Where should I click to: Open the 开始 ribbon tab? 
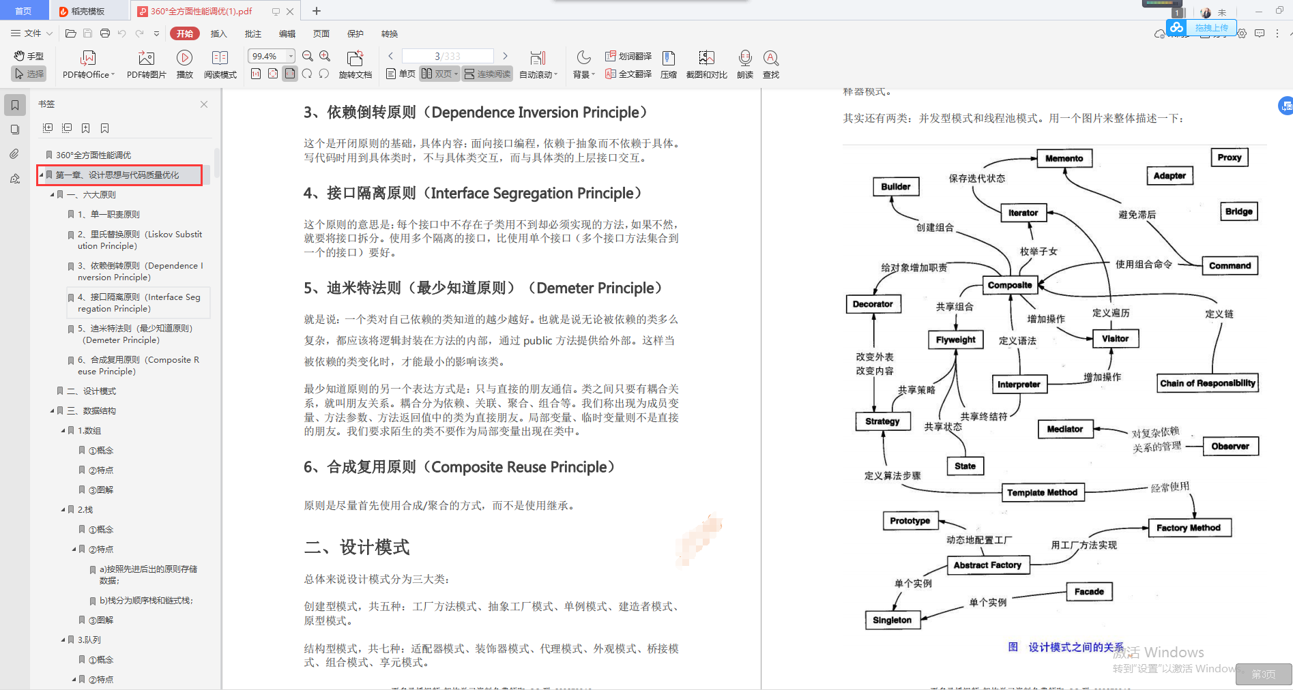(185, 33)
